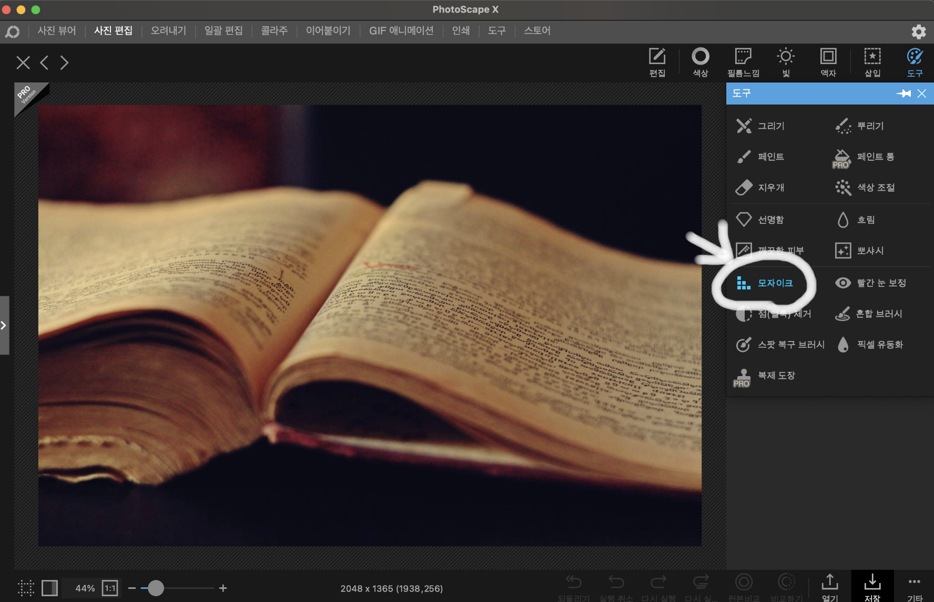Select the 빨간 눈 보정 tool
This screenshot has height=602, width=934.
pyautogui.click(x=871, y=283)
